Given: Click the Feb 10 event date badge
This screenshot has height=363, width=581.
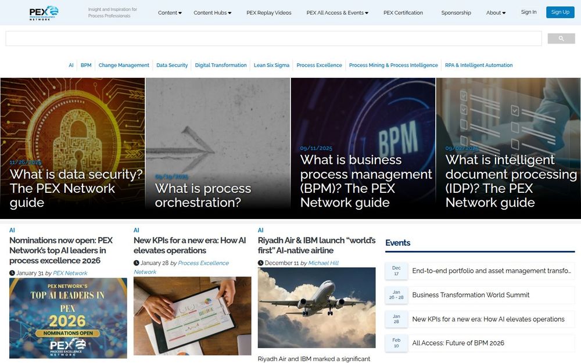Looking at the screenshot, I should [x=396, y=343].
